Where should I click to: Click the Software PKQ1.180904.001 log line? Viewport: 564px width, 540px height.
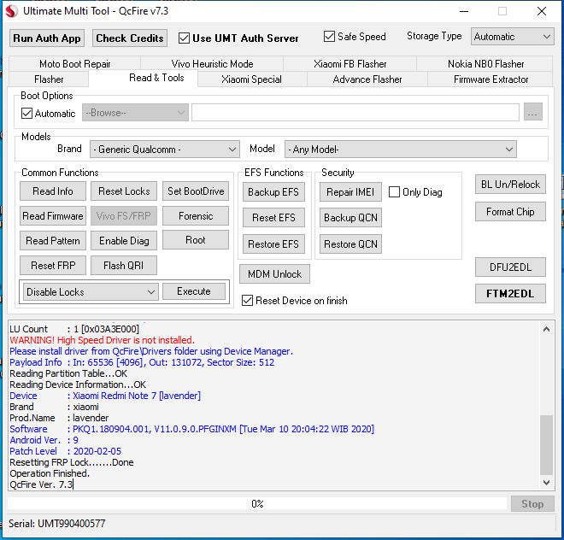pos(191,429)
